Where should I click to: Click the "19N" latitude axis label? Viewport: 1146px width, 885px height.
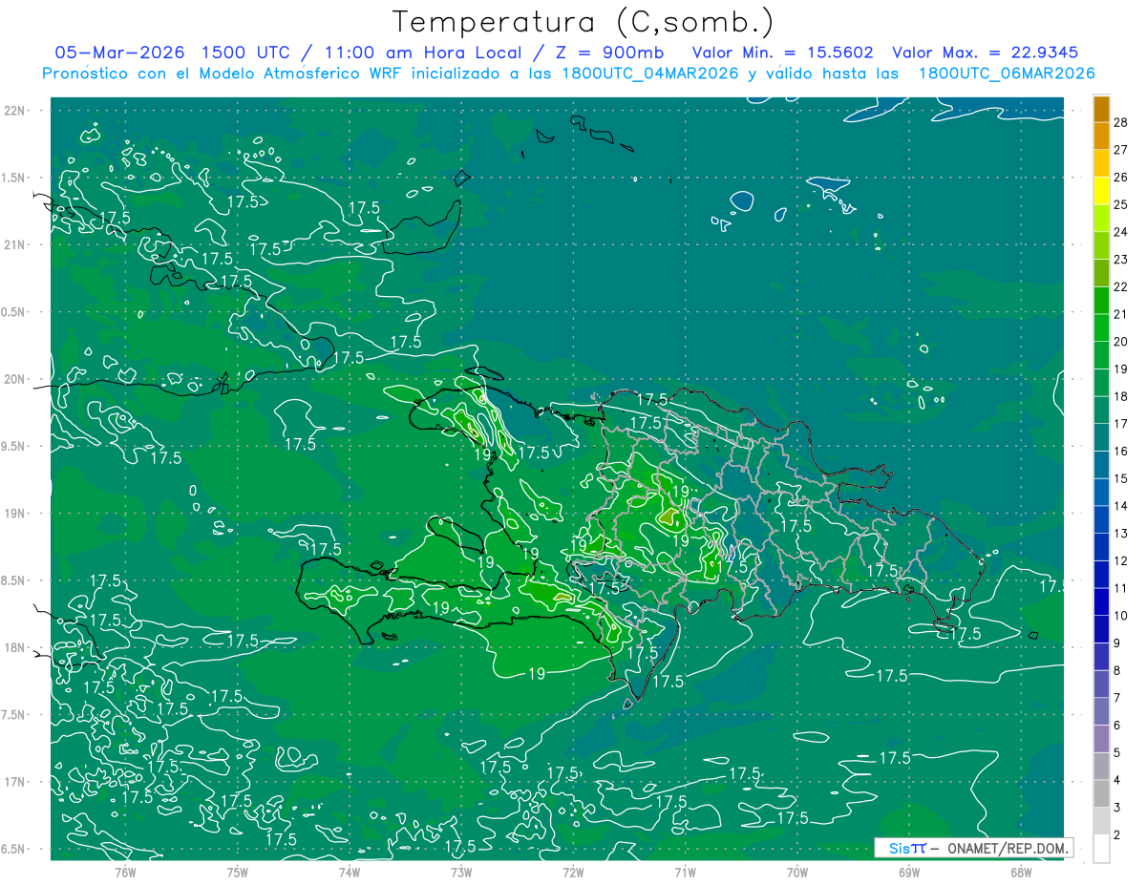coord(13,513)
